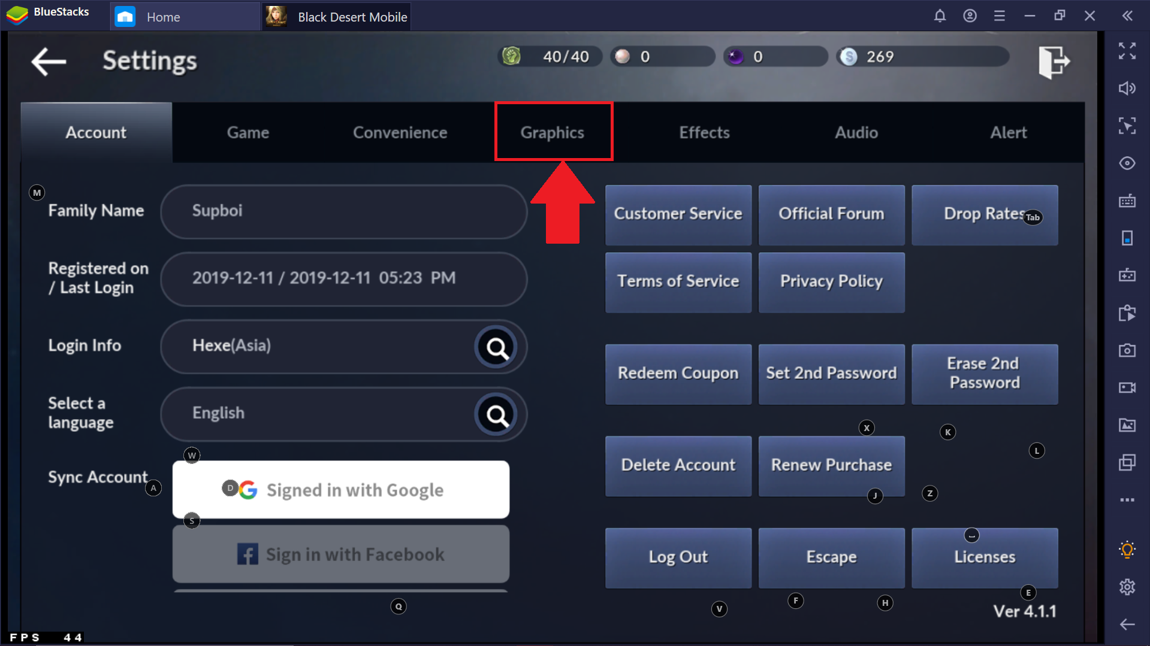Viewport: 1150px width, 646px height.
Task: Click the Family Name field
Action: [344, 212]
